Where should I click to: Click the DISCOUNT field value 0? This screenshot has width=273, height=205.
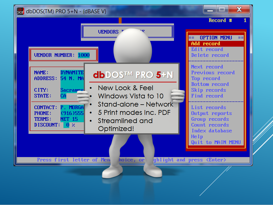pyautogui.click(x=66, y=125)
